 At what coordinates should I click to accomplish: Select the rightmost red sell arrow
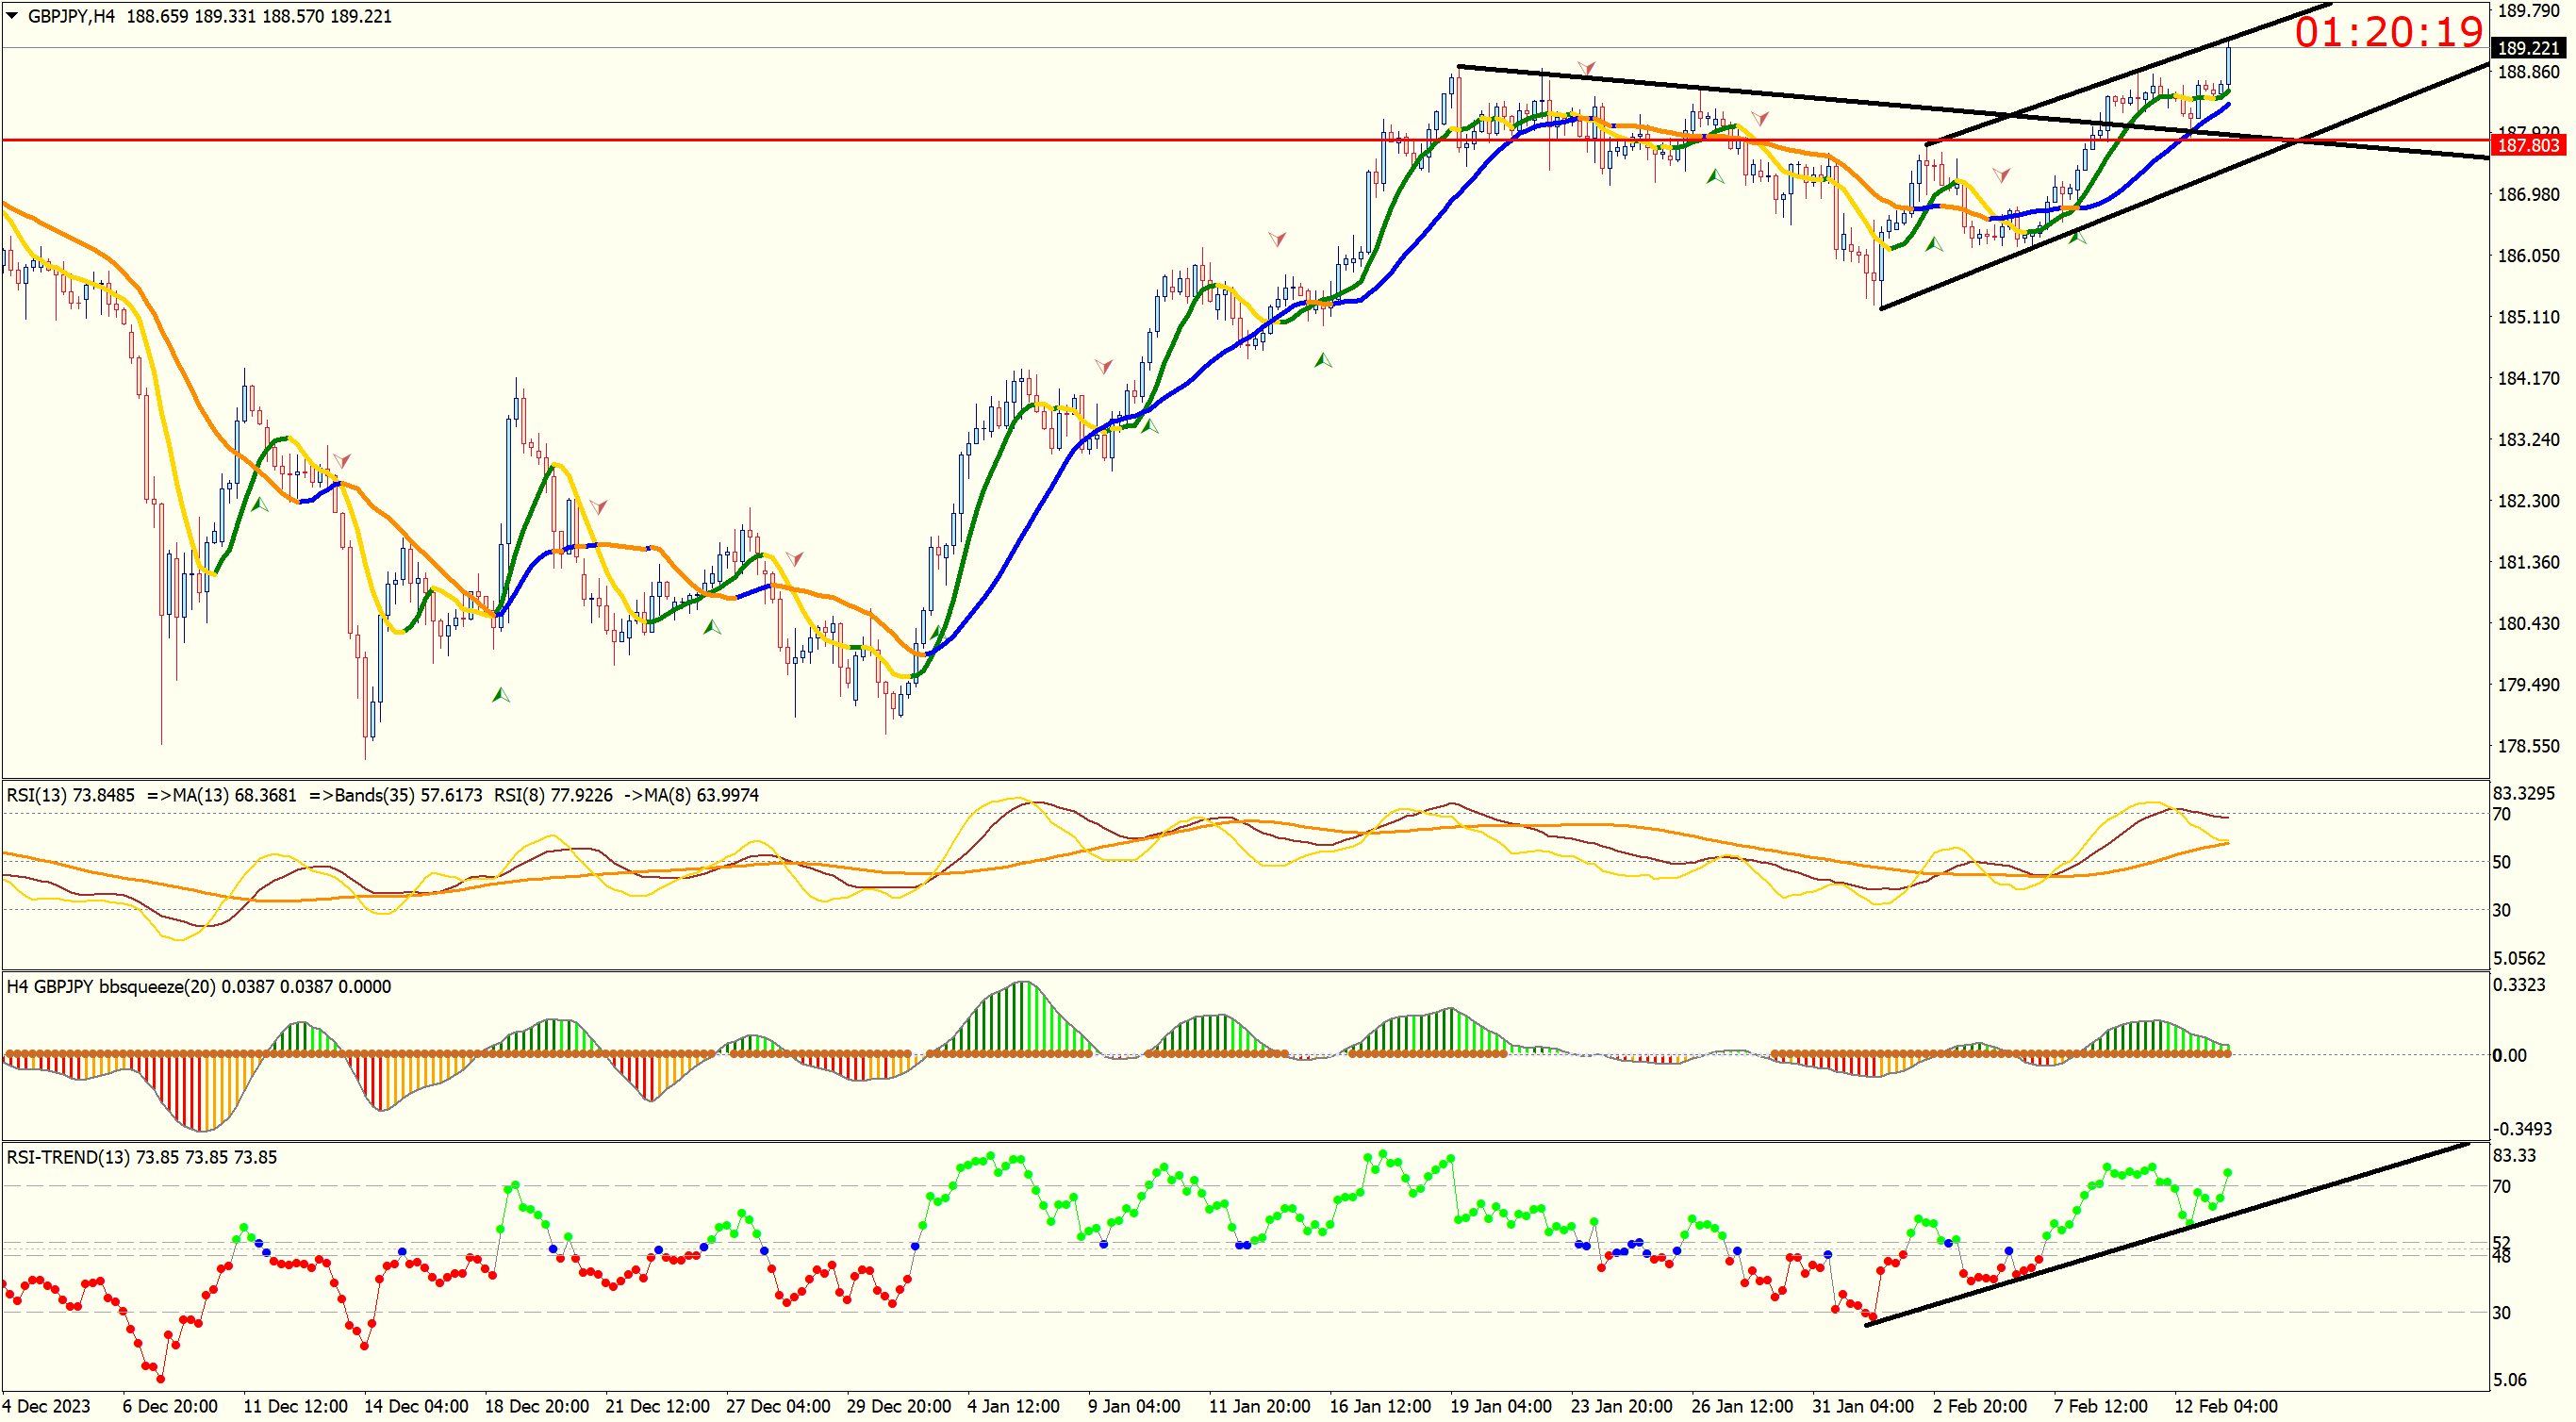[2001, 175]
